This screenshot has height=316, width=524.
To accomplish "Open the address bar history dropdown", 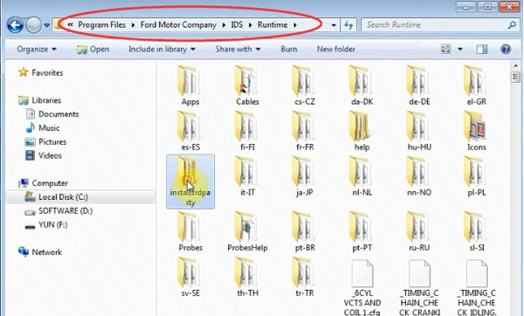I will 334,25.
